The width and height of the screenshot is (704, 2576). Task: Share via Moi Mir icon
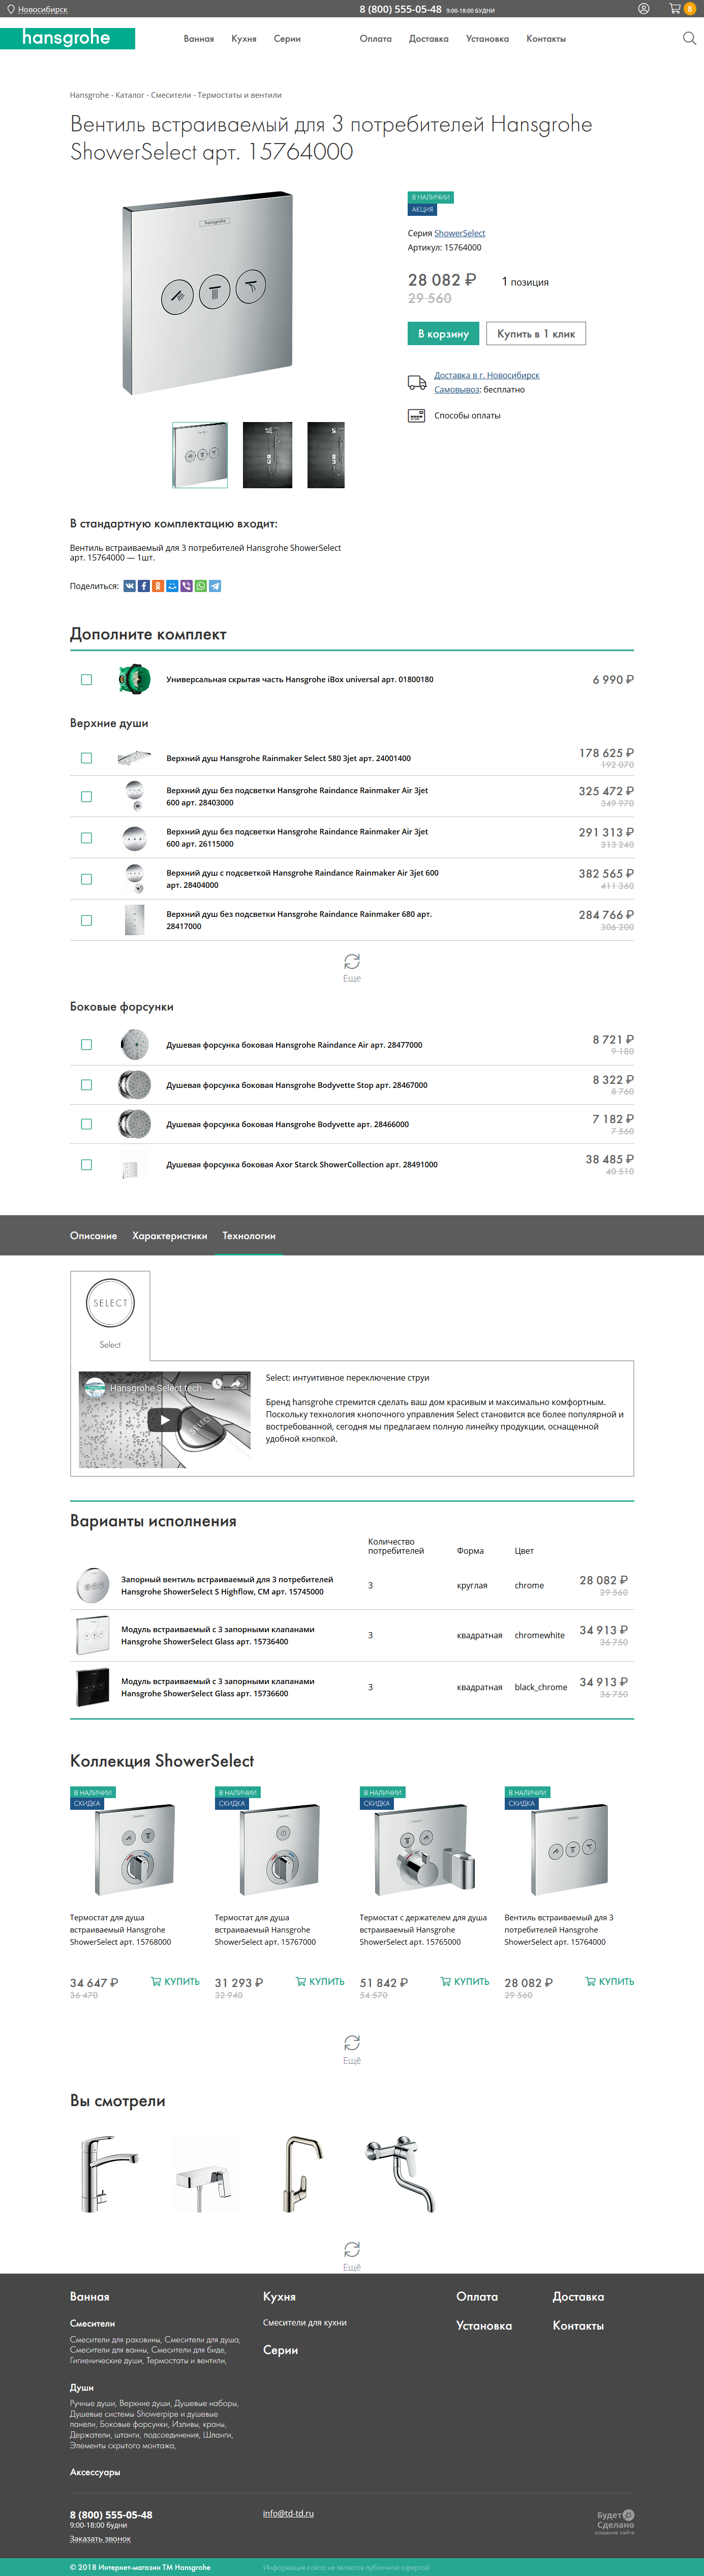click(172, 586)
